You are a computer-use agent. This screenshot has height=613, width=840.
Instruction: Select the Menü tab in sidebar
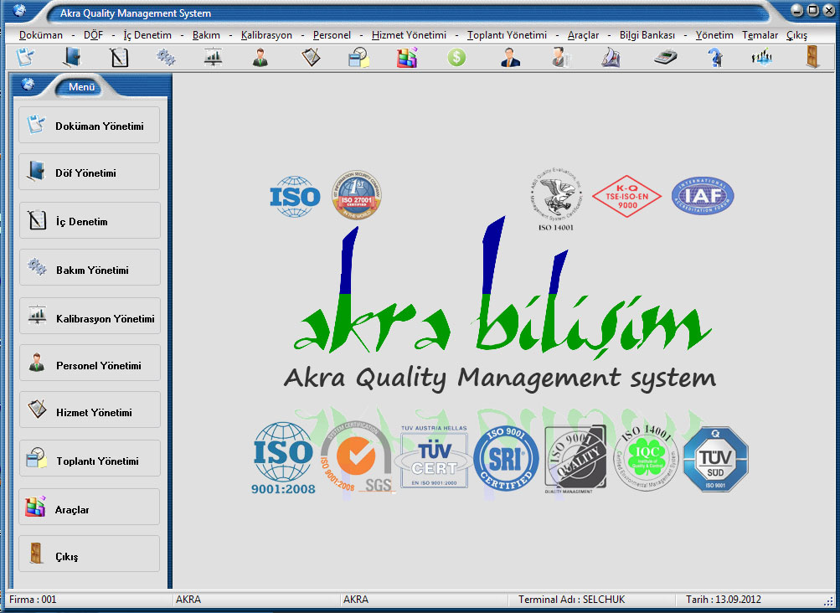click(81, 87)
